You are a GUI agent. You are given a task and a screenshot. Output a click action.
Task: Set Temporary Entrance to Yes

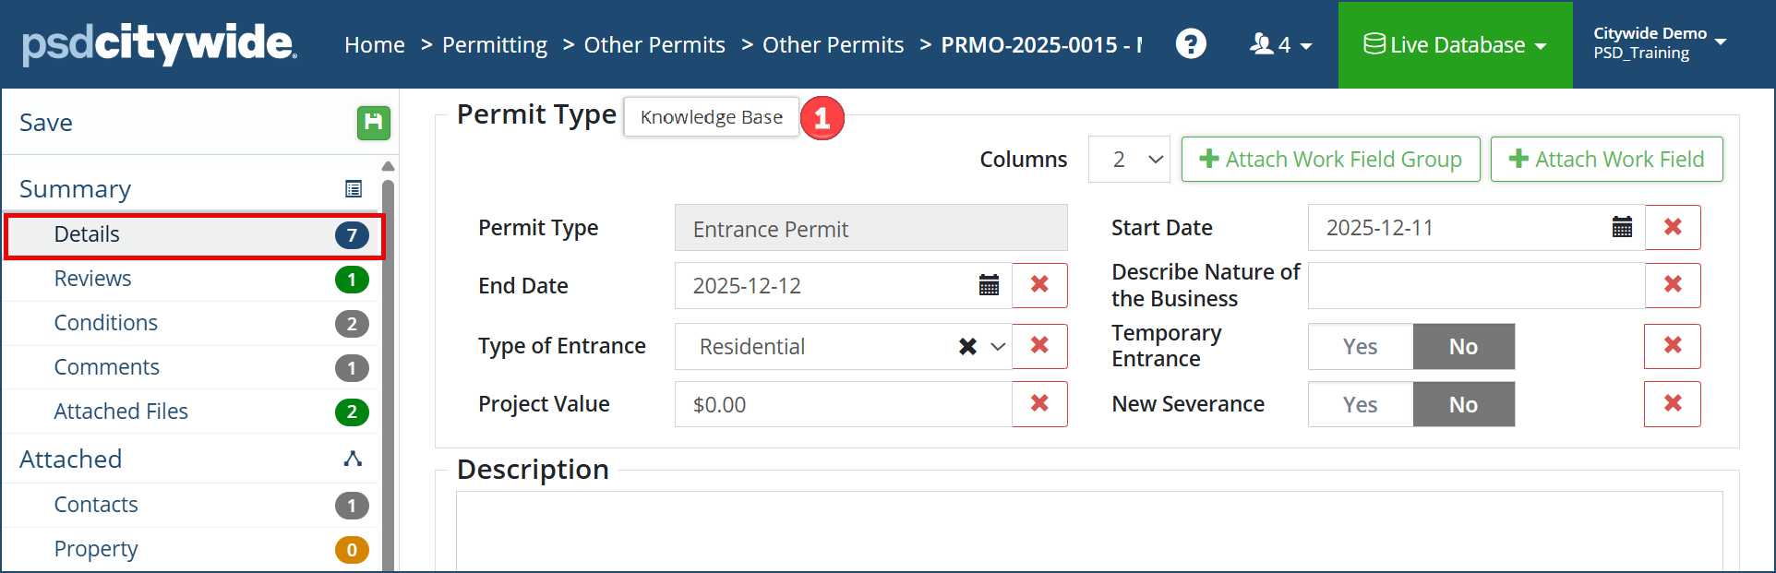coord(1360,346)
